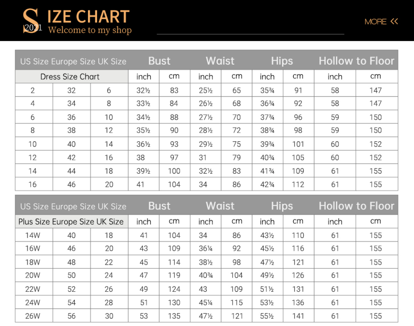The image size is (414, 326).
Task: Click the 22W size cell
Action: (33, 289)
